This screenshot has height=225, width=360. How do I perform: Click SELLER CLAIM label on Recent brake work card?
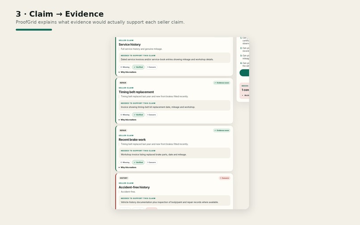[x=126, y=135]
